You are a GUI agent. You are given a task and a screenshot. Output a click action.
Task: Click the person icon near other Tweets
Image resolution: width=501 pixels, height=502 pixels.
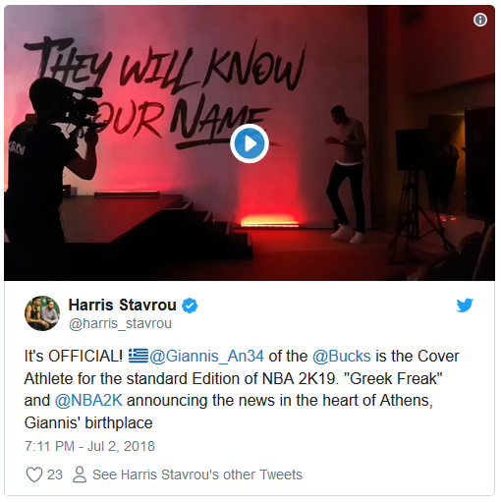pos(80,474)
